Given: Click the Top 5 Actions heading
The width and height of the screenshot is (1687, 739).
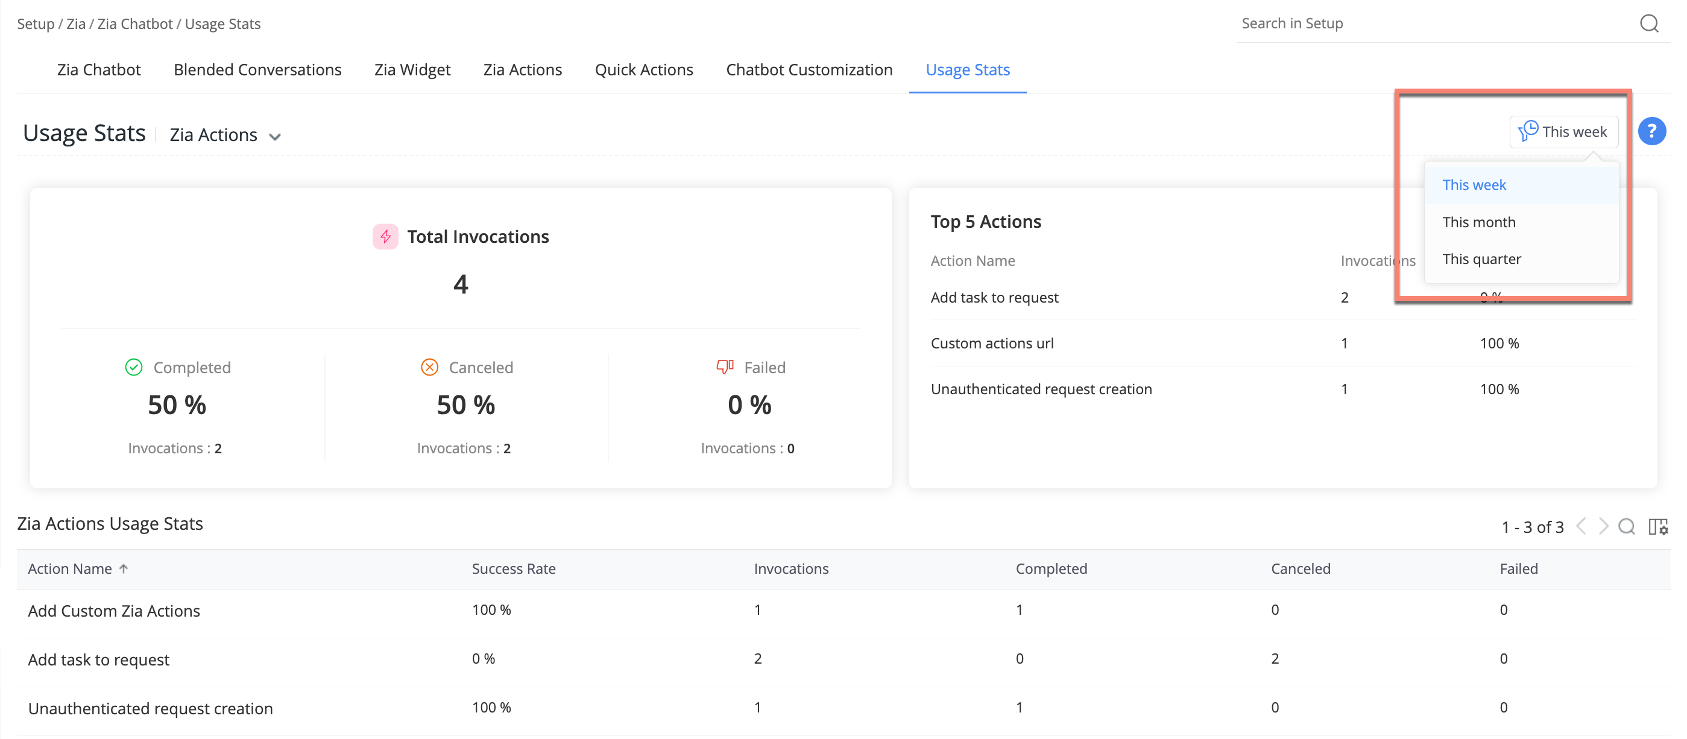Looking at the screenshot, I should coord(986,221).
